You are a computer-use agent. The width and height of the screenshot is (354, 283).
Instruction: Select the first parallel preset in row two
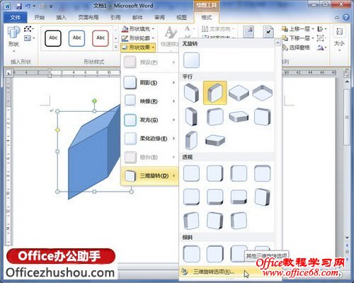tap(191, 117)
